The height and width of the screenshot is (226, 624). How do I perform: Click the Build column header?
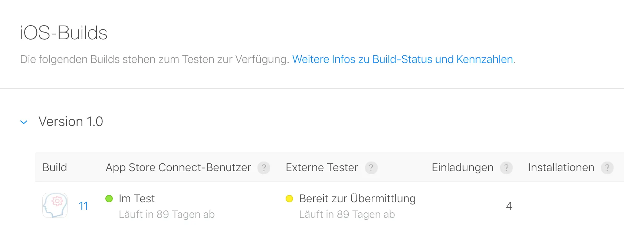[x=55, y=167]
